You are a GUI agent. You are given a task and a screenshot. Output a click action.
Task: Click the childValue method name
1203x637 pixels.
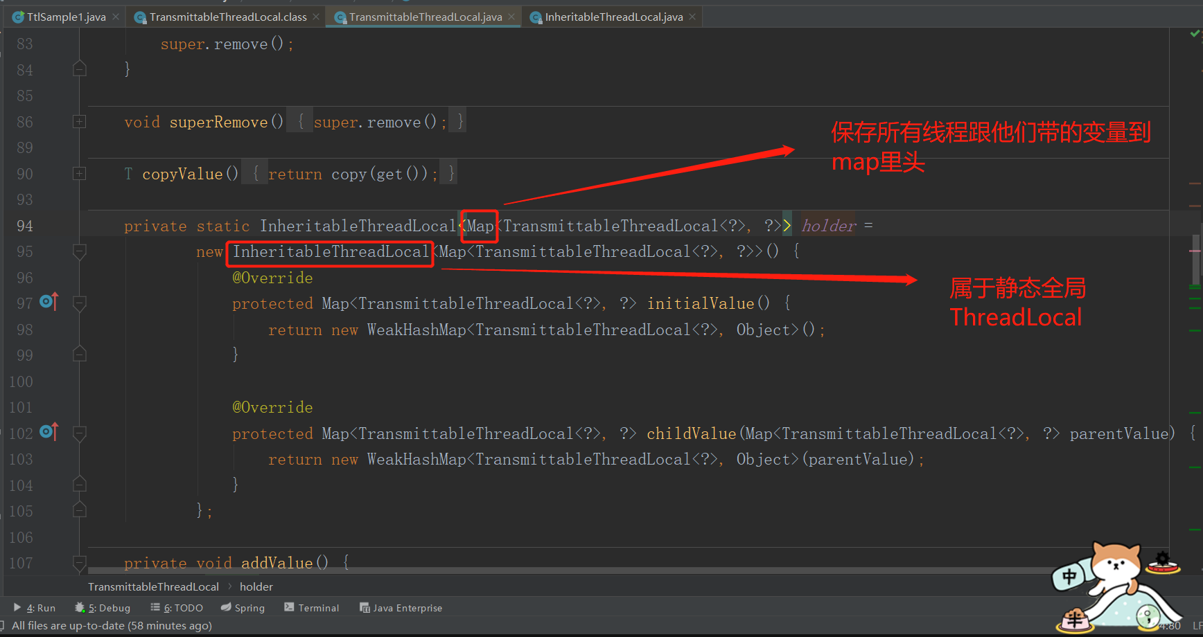coord(692,434)
